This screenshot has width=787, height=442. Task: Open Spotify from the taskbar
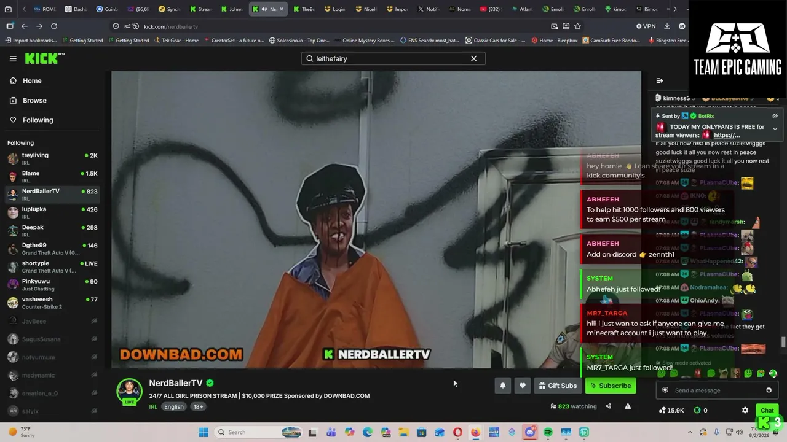click(x=548, y=432)
